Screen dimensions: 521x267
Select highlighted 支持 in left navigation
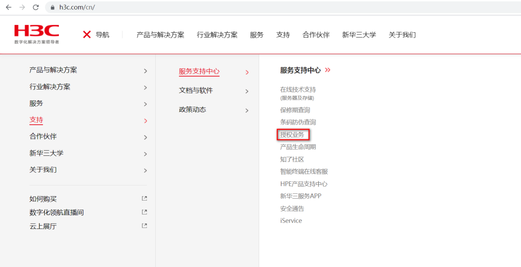(x=36, y=120)
